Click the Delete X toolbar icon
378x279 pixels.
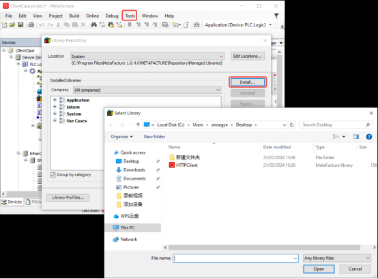click(83, 24)
